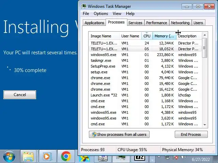Select chrome.exe using 19,480 K

(x=145, y=84)
